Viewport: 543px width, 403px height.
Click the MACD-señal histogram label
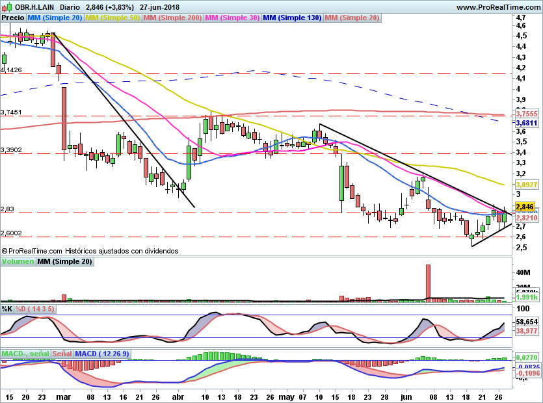(25, 354)
